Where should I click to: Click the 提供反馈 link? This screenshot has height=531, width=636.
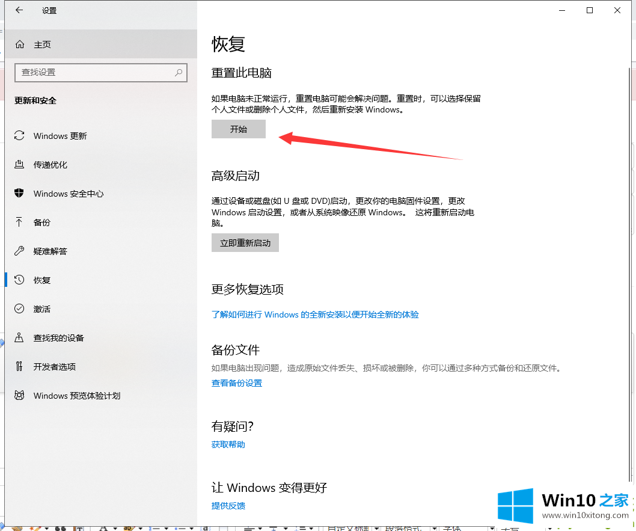click(x=228, y=506)
